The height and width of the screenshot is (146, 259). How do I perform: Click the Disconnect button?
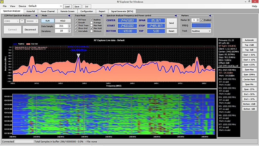click(x=30, y=30)
